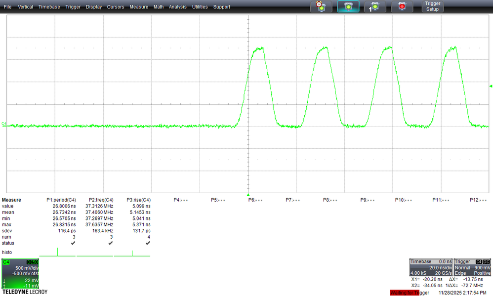The image size is (493, 296).
Task: Select the empty P4 measurement slot
Action: point(180,200)
